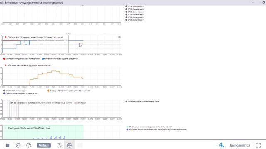Reset speed to x1 real time
Image resolution: width=266 pixels, height=149 pixels.
pos(18,145)
